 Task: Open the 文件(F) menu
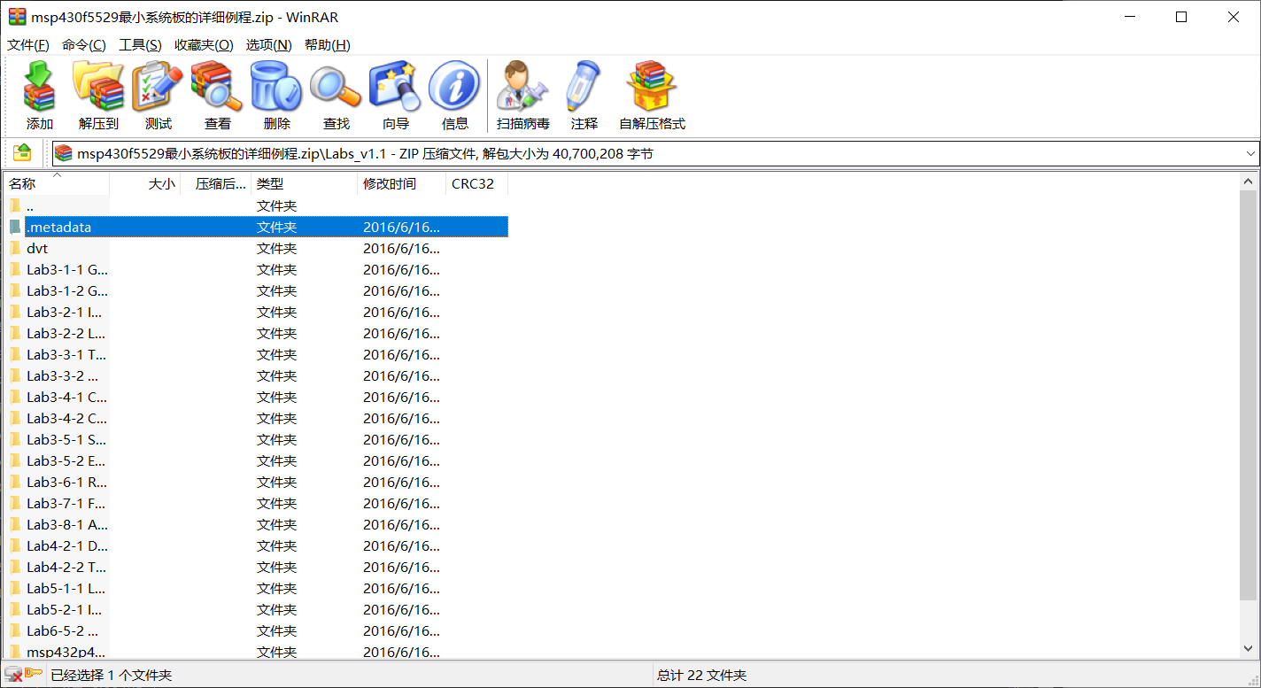click(x=28, y=45)
